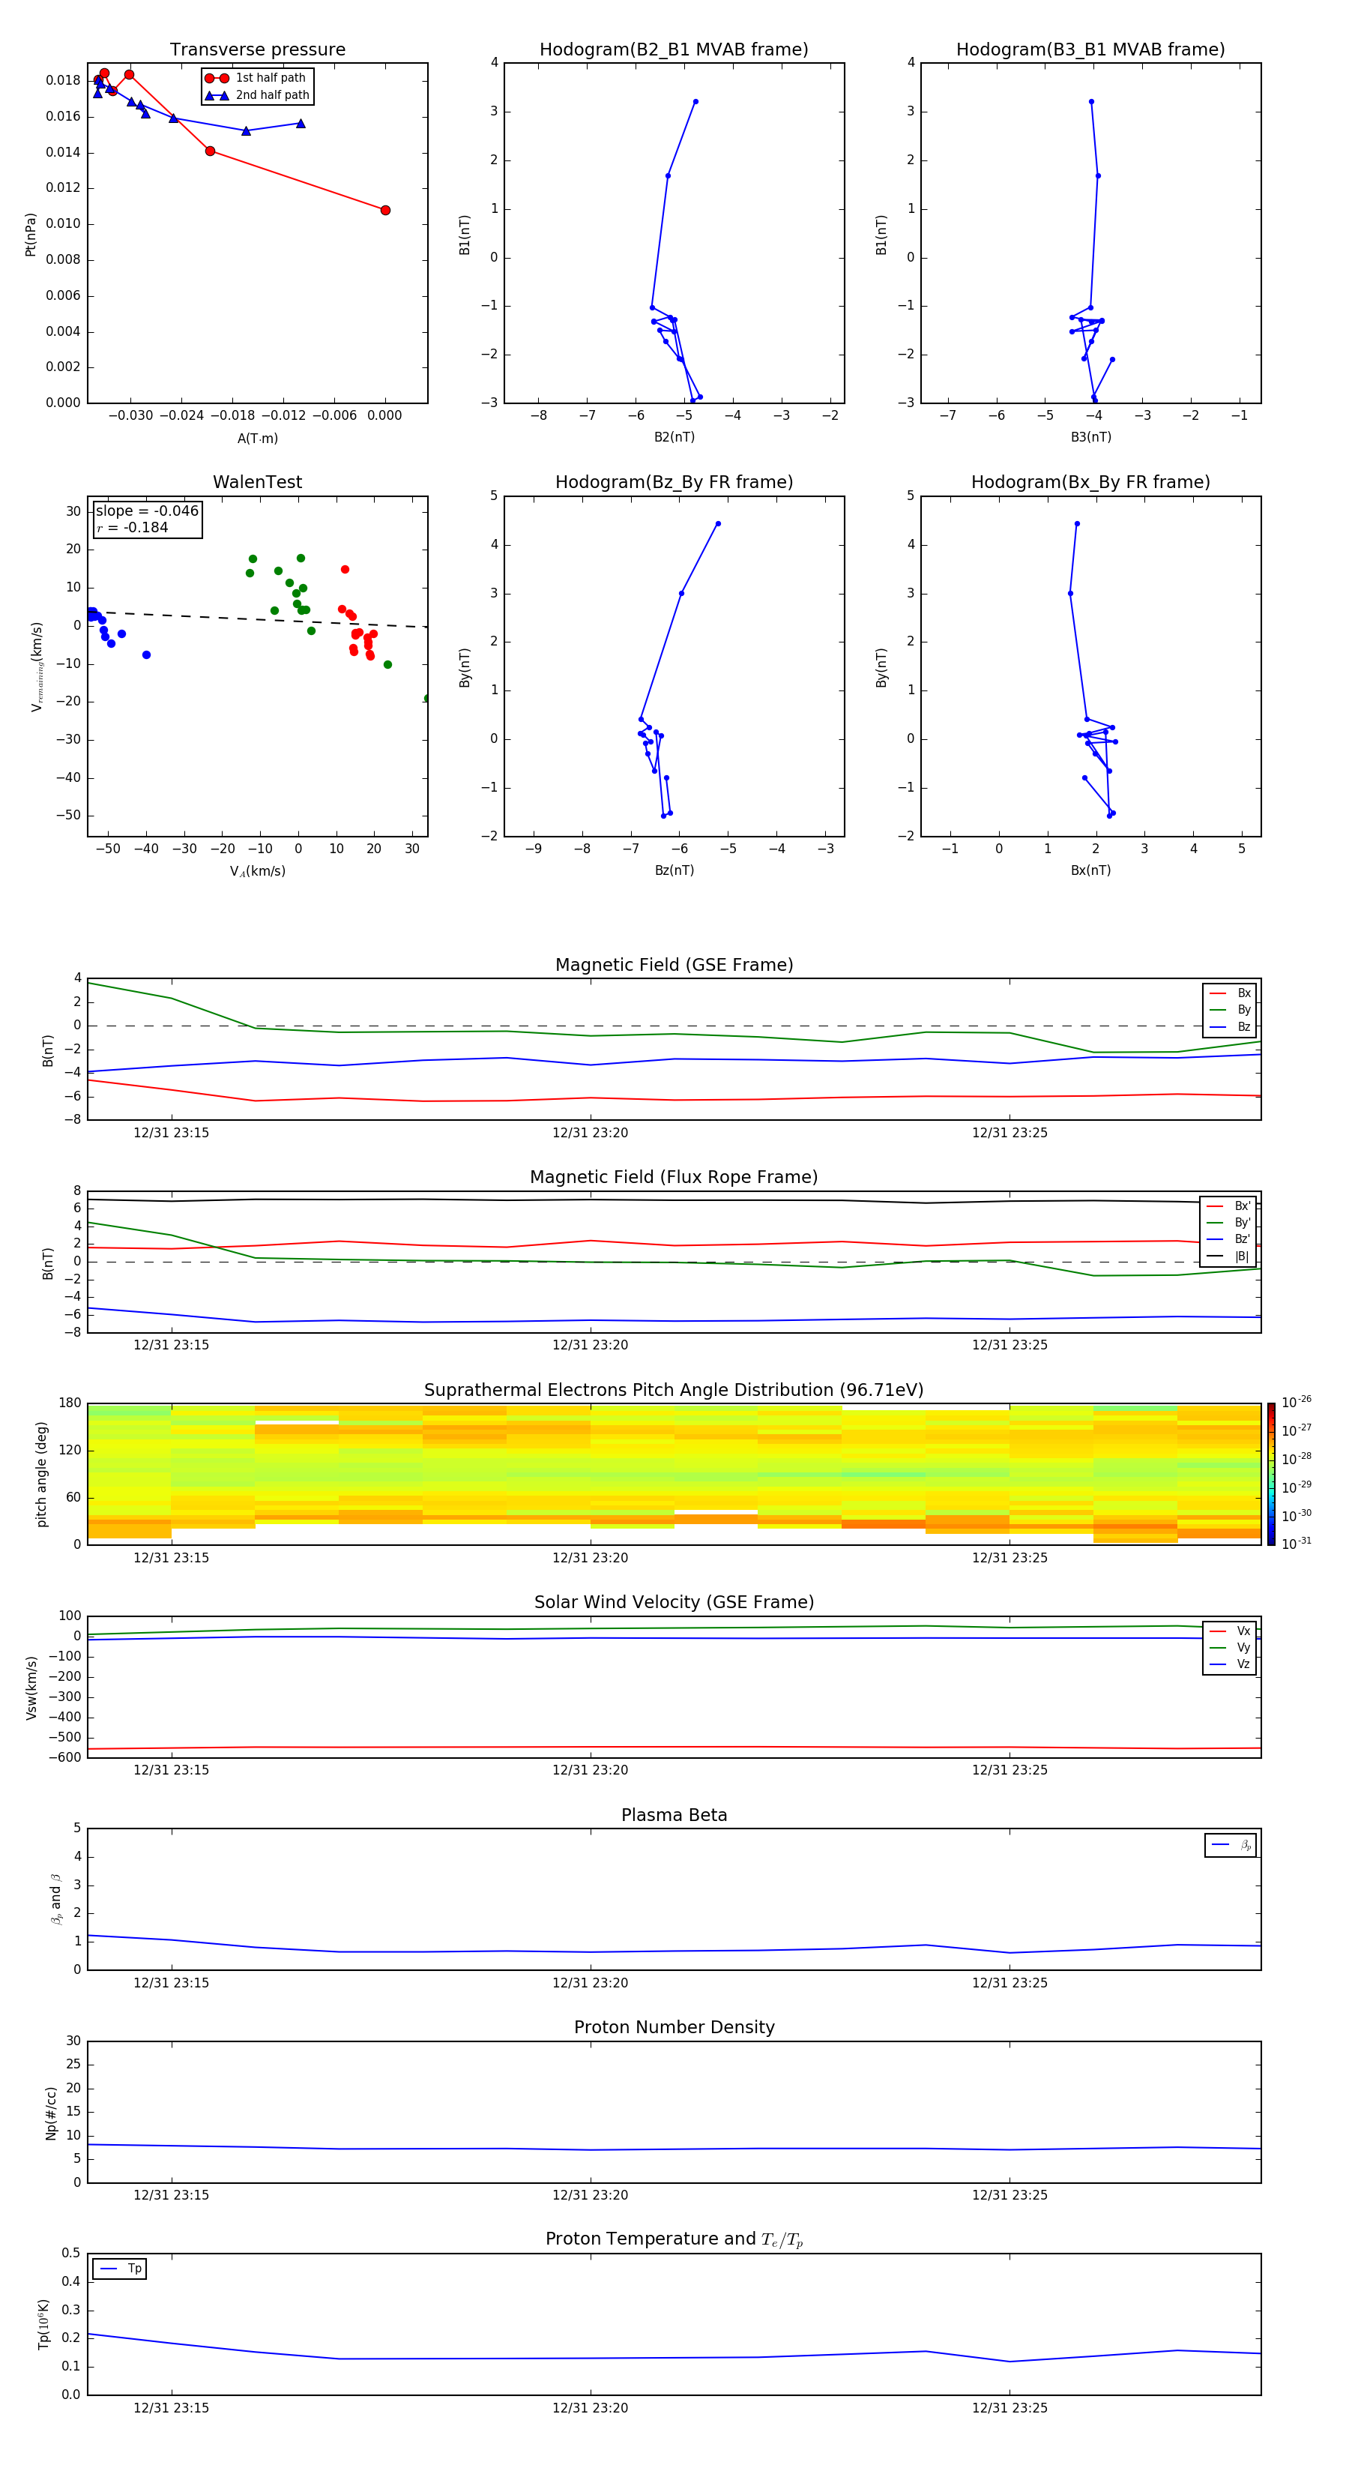
Task: Click the "Np(#/cc)" axis label
Action: [x=51, y=2112]
